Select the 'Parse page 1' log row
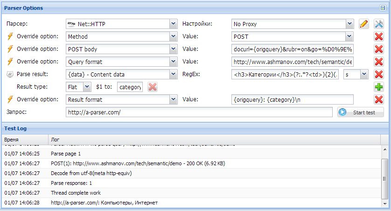Image resolution: width=391 pixels, height=211 pixels. [191, 154]
